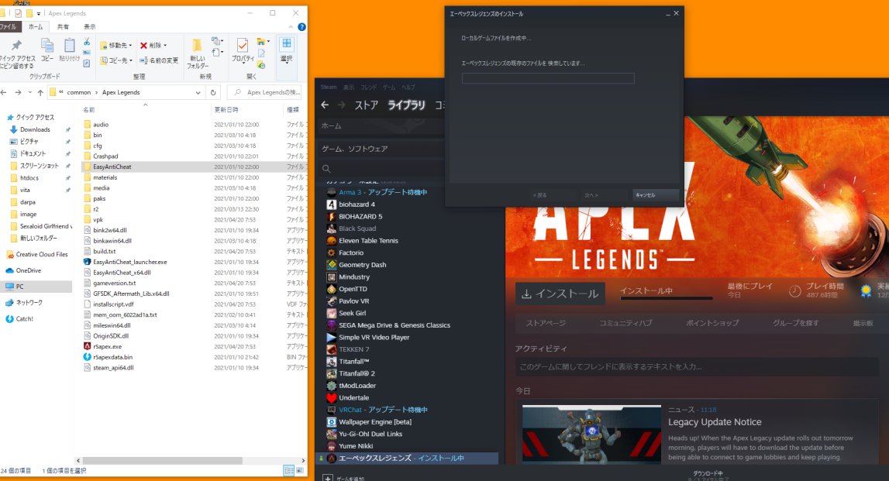Screen dimensions: 889x481
Task: Open the Points Shop (ポイントショップ) link
Action: click(x=712, y=323)
